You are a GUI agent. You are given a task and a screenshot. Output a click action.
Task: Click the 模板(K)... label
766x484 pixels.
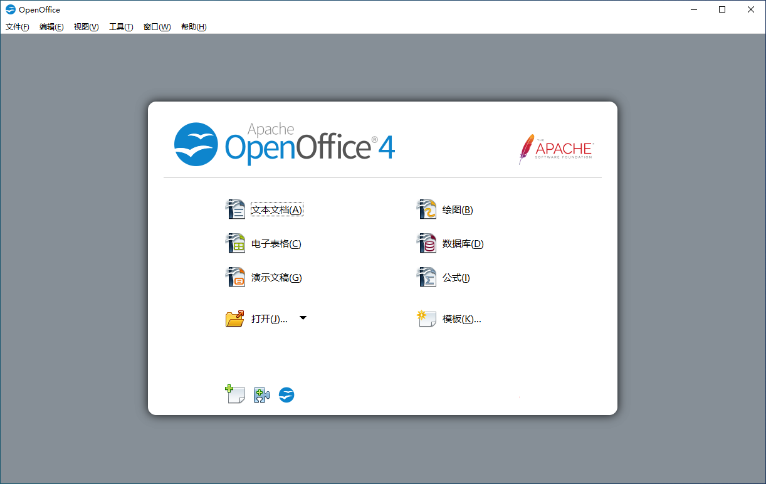(x=462, y=319)
